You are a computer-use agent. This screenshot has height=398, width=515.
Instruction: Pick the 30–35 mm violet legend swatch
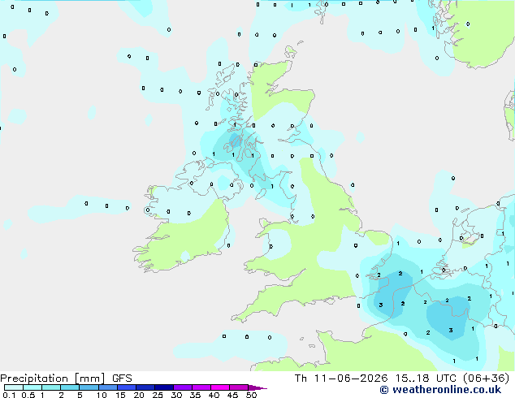[x=183, y=387]
